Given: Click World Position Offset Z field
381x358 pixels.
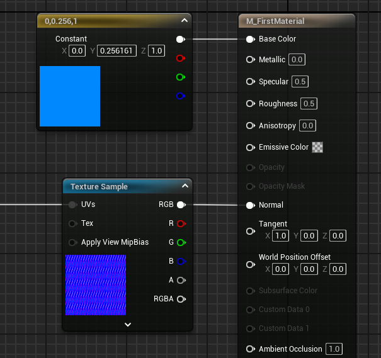Looking at the screenshot, I should (x=338, y=269).
